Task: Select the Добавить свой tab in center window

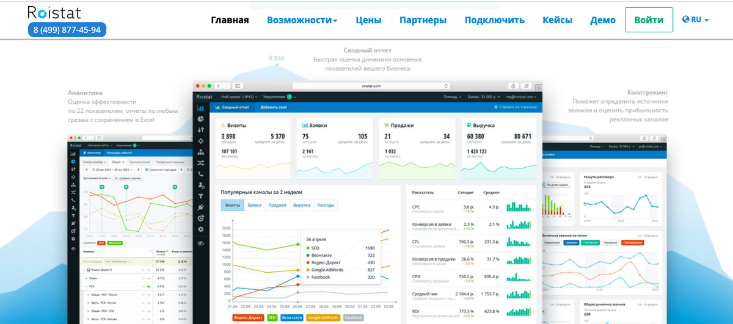Action: pyautogui.click(x=274, y=107)
